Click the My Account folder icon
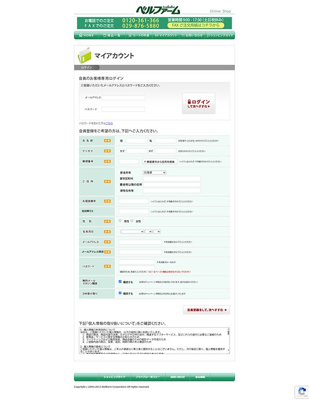309x401 pixels. 84,55
